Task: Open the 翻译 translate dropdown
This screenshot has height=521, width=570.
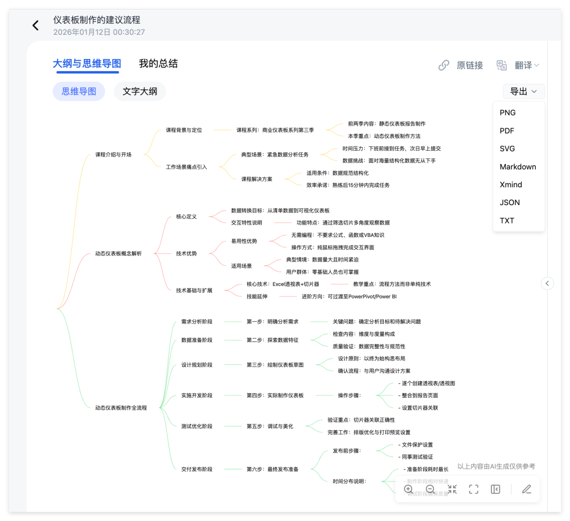Action: point(527,65)
